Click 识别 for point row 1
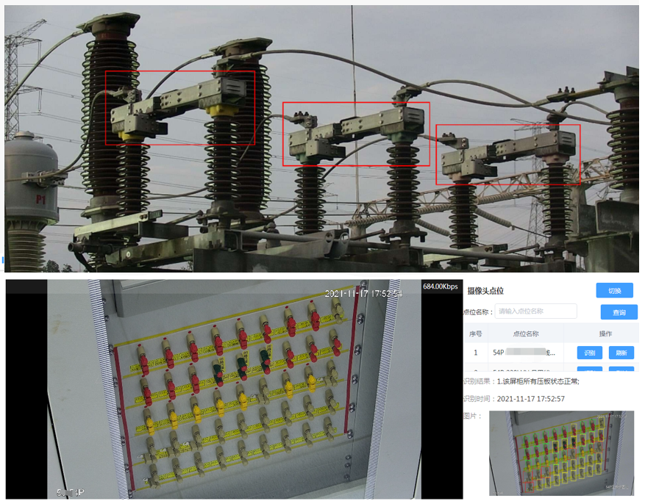Viewport: 645px width, 501px height. 589,353
